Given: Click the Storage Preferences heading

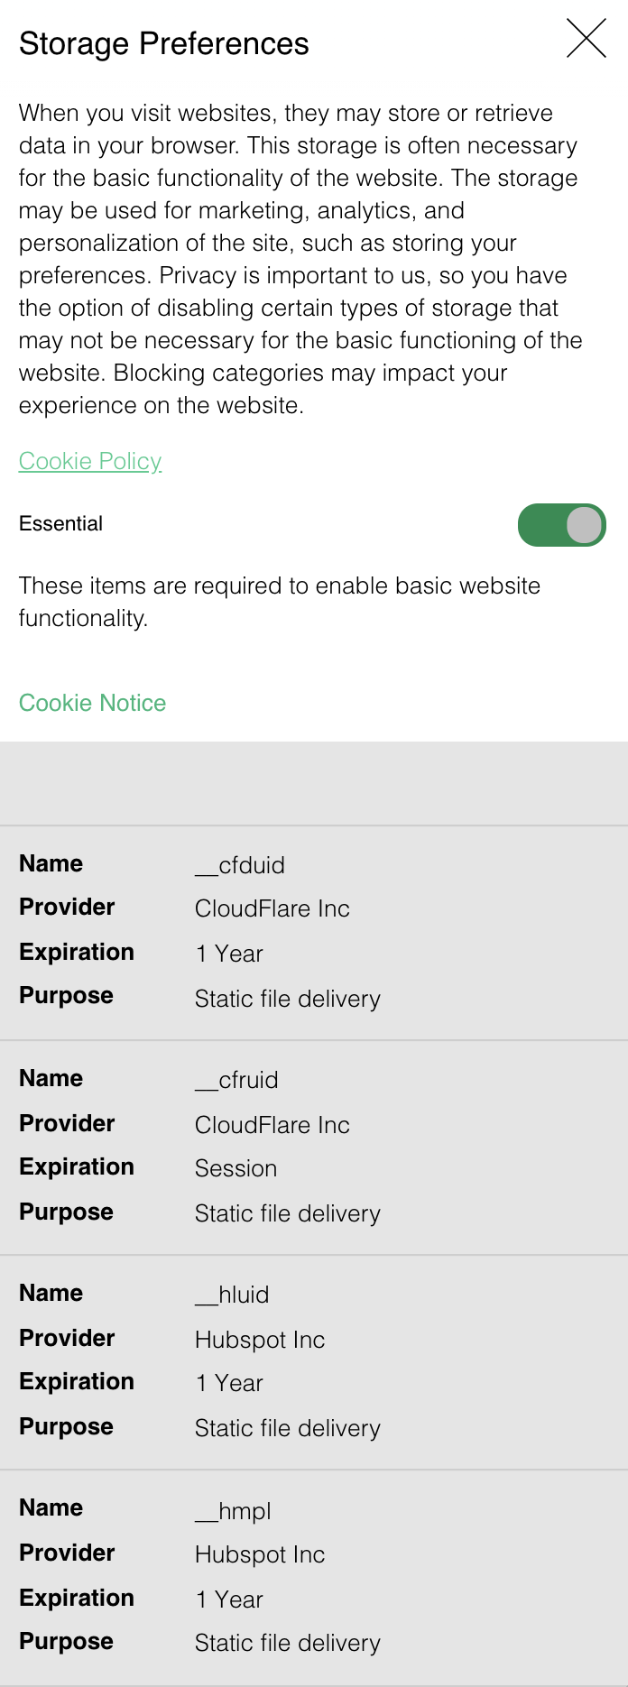Looking at the screenshot, I should click(164, 43).
